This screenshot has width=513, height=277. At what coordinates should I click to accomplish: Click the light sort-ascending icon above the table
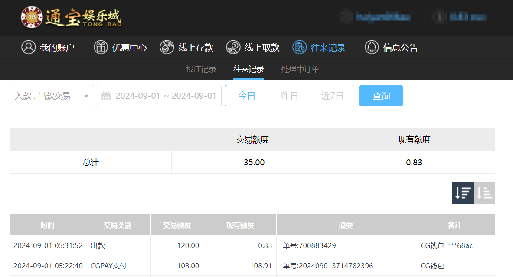click(484, 193)
